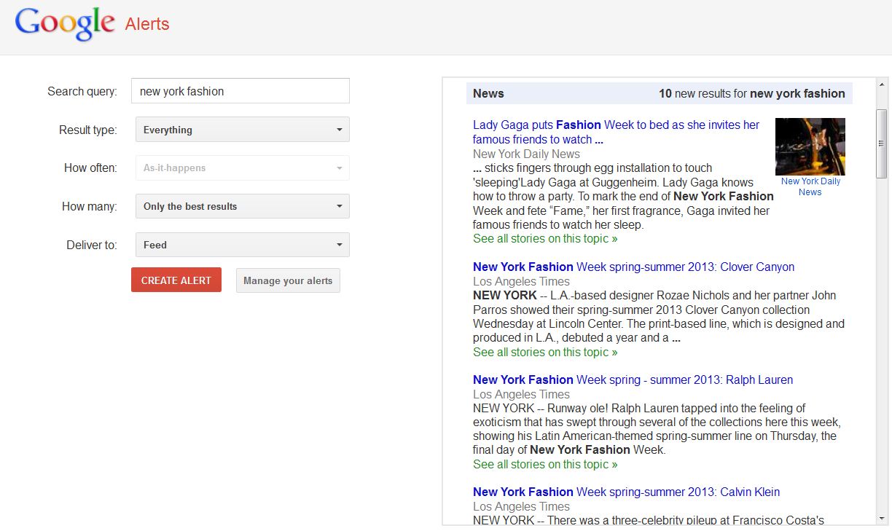Click the 'Deliver to:' label
892x531 pixels.
pyautogui.click(x=91, y=245)
